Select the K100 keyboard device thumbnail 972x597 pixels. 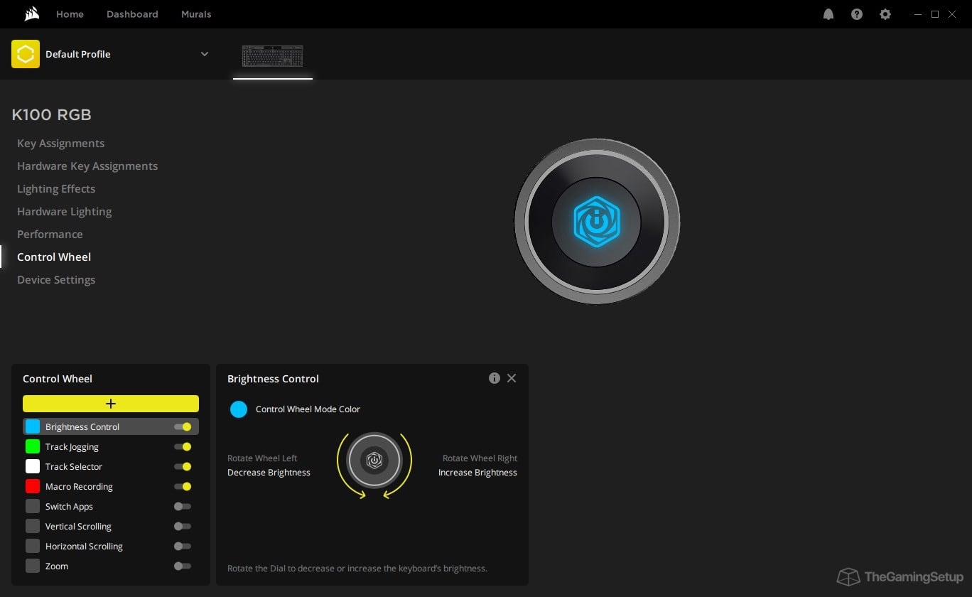(x=272, y=56)
